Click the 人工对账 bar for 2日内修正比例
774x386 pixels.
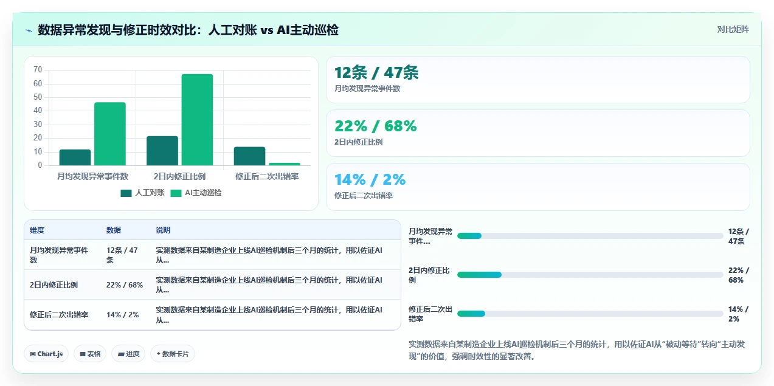tap(162, 151)
